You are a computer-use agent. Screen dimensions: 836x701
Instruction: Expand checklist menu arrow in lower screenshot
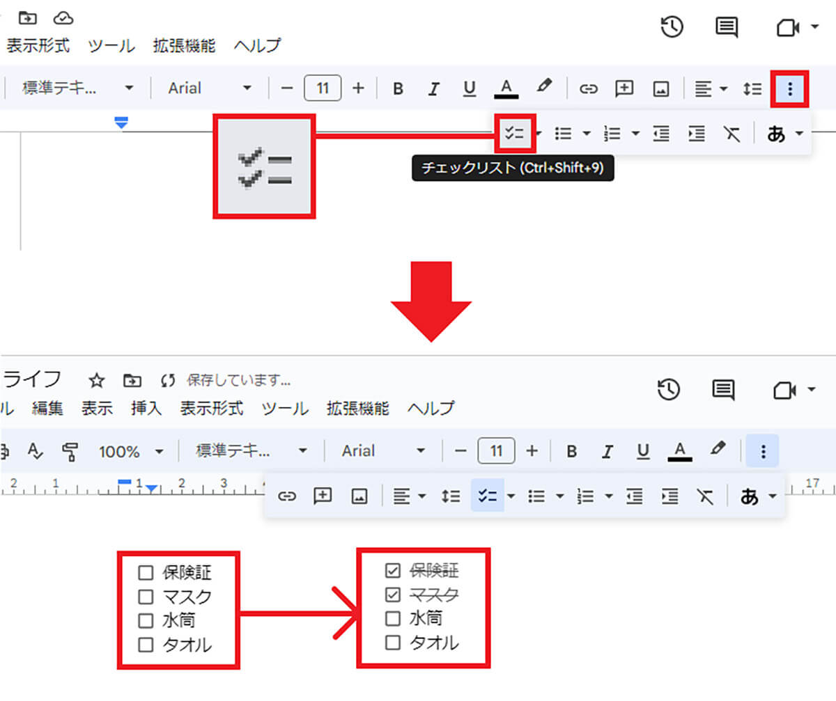[511, 496]
